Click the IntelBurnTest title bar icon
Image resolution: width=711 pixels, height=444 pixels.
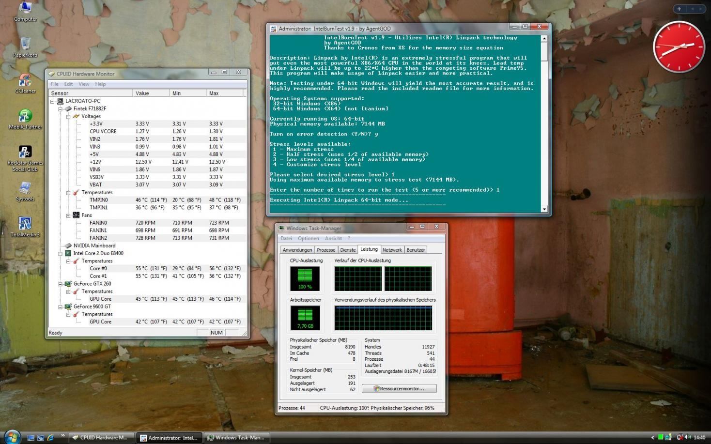(274, 29)
